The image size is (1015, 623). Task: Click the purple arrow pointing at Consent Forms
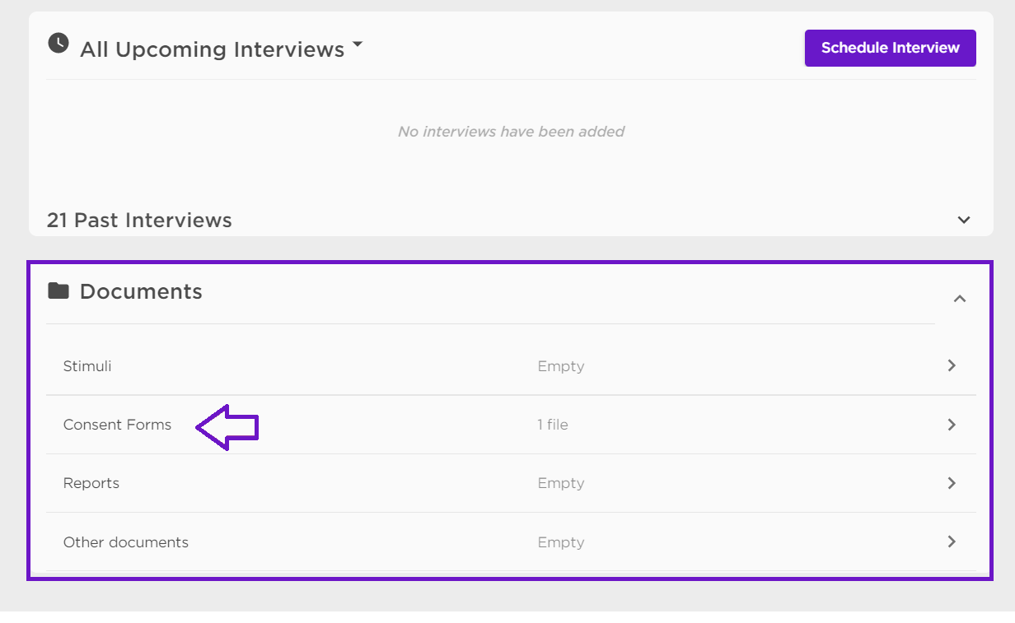pyautogui.click(x=227, y=427)
